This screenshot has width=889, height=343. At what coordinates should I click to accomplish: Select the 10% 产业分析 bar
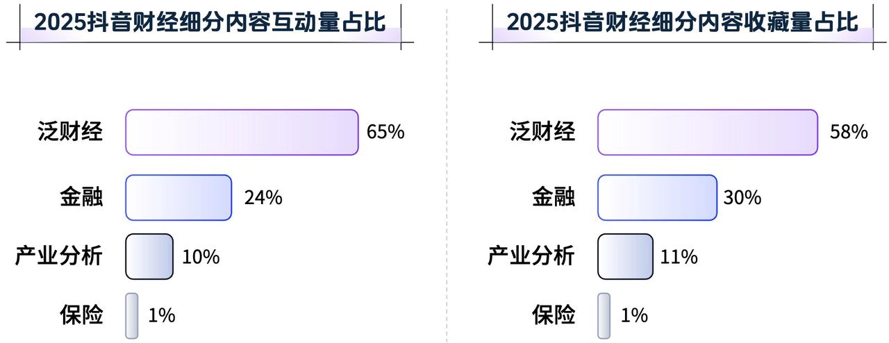[149, 256]
